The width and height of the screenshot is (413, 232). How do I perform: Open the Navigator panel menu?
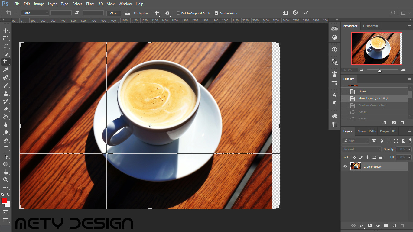(x=409, y=26)
